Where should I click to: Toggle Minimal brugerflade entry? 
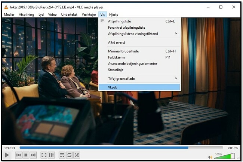click(x=139, y=51)
